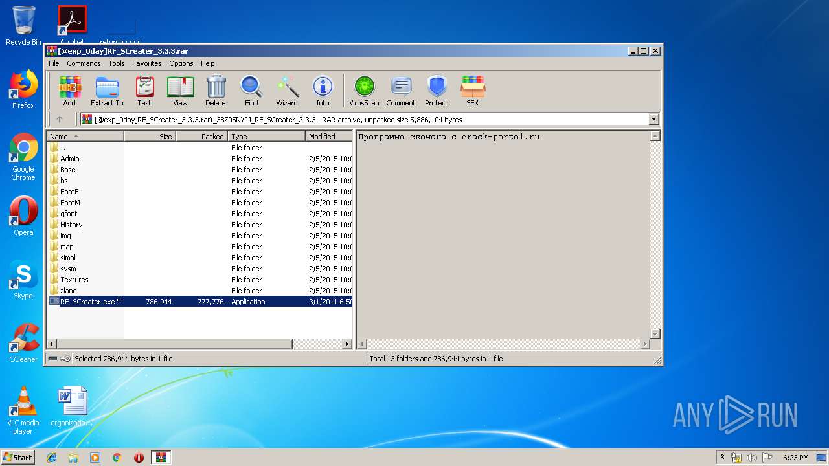Select the History folder
The image size is (829, 466).
point(200,225)
